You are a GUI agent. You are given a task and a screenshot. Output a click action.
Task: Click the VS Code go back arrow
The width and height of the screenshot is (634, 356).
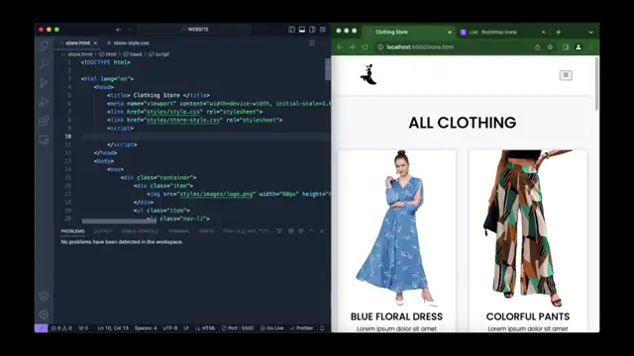pos(119,30)
